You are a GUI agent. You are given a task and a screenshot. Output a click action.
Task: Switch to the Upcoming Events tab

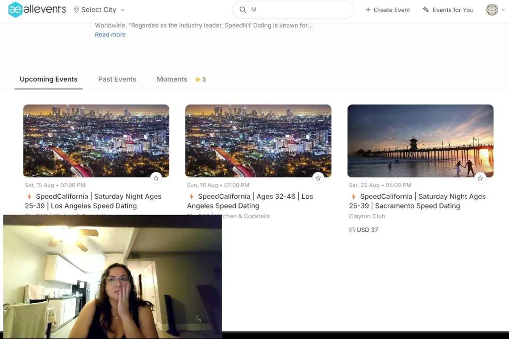[49, 79]
